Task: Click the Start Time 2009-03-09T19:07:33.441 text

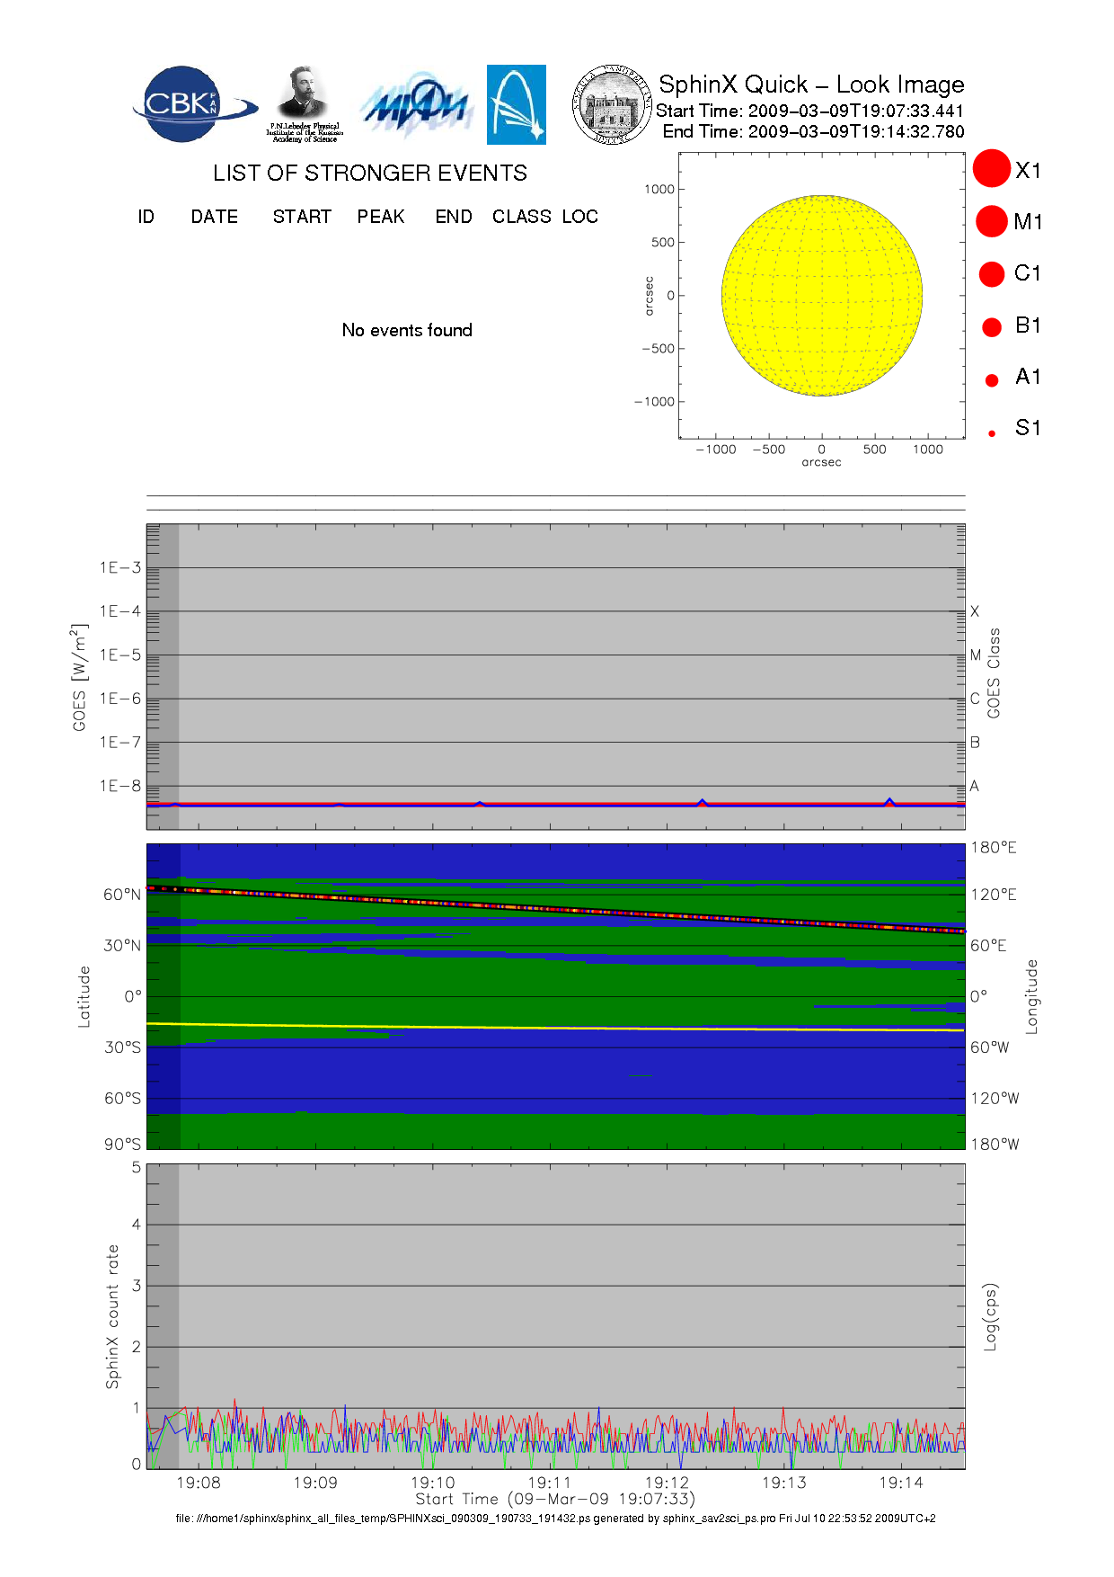Action: 809,111
